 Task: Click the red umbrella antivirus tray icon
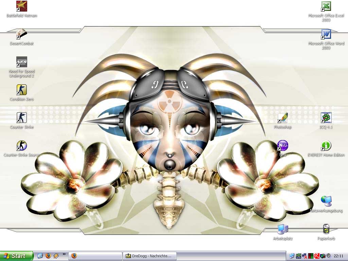coord(317,256)
